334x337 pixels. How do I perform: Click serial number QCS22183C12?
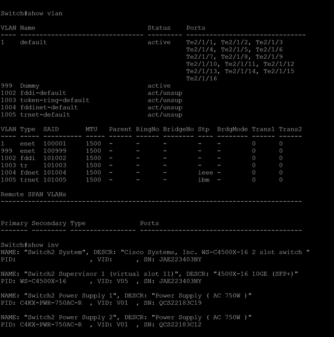coord(180,324)
